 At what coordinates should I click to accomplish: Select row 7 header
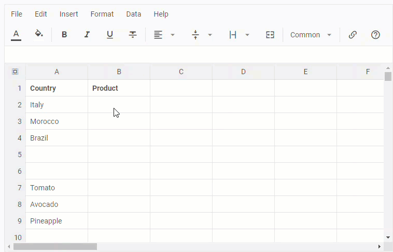click(15, 188)
